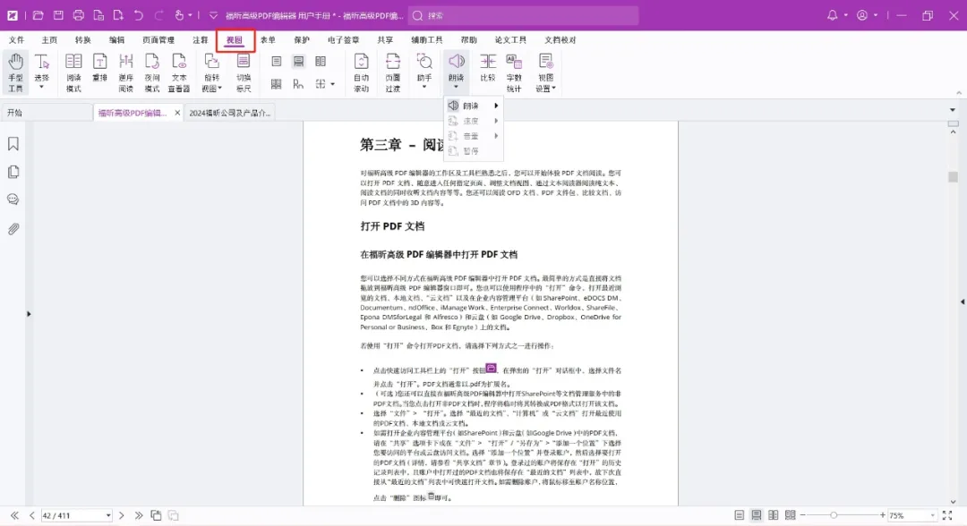The width and height of the screenshot is (967, 526).
Task: Click the Print icon in title bar
Action: (78, 15)
